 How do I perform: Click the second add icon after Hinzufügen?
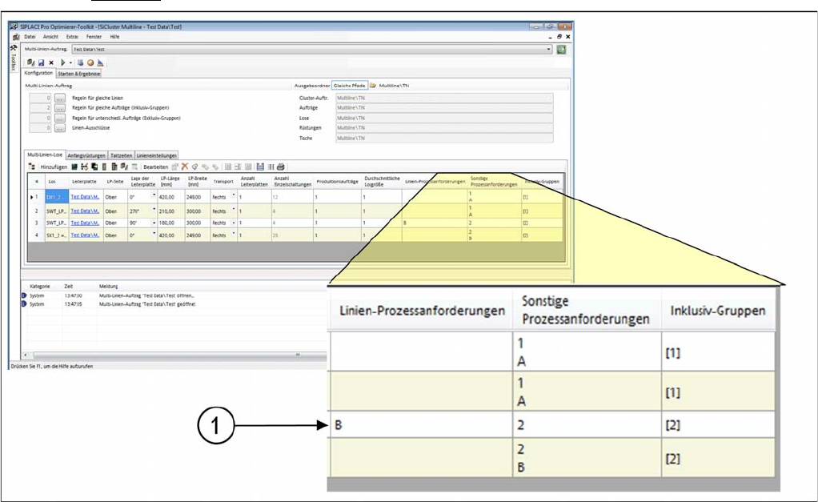click(x=84, y=167)
